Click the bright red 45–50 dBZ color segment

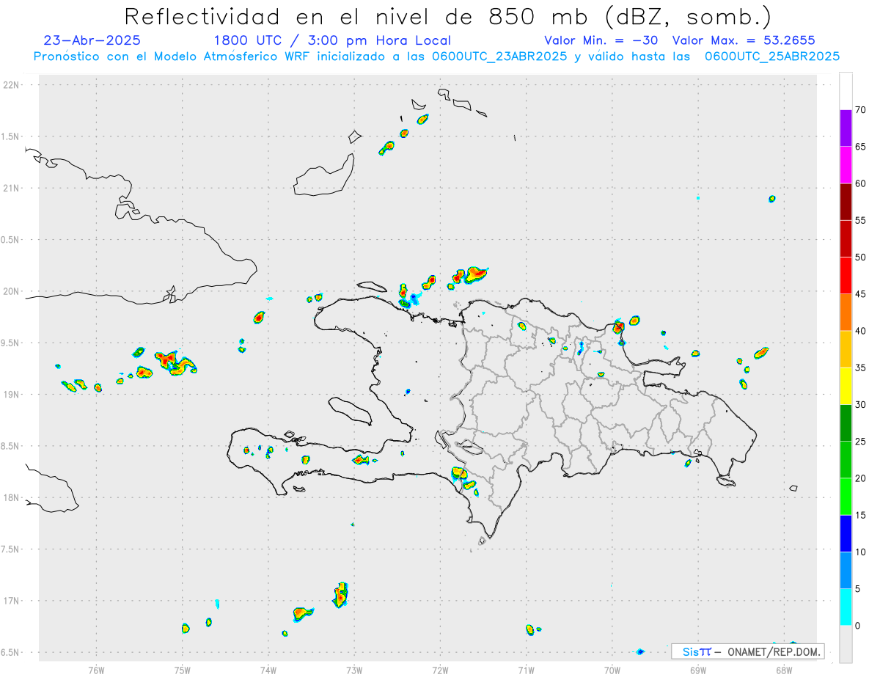(846, 276)
